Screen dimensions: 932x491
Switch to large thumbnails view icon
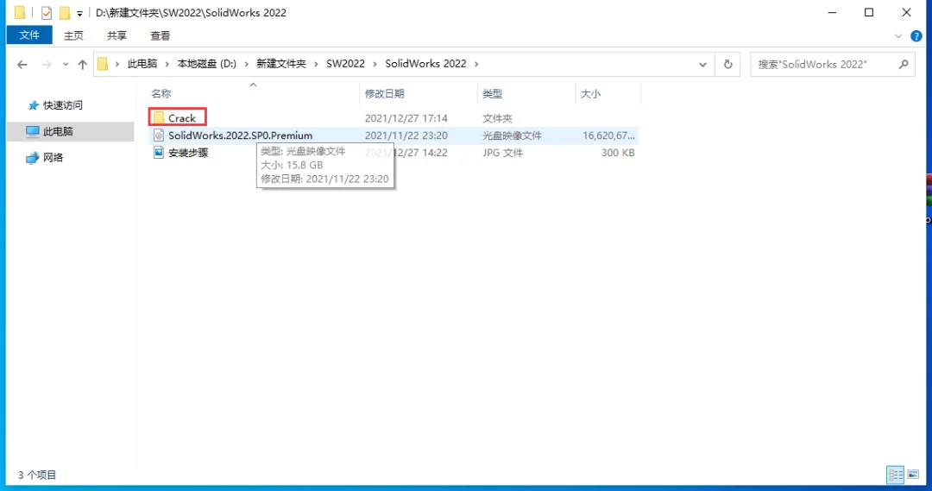(913, 475)
